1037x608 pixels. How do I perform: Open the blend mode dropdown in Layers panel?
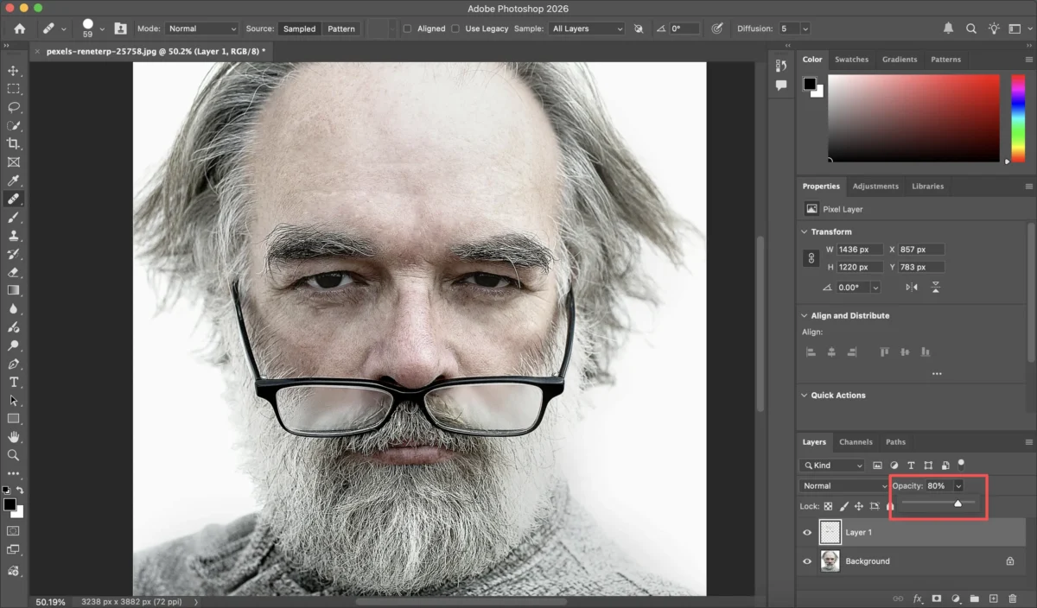(x=843, y=485)
